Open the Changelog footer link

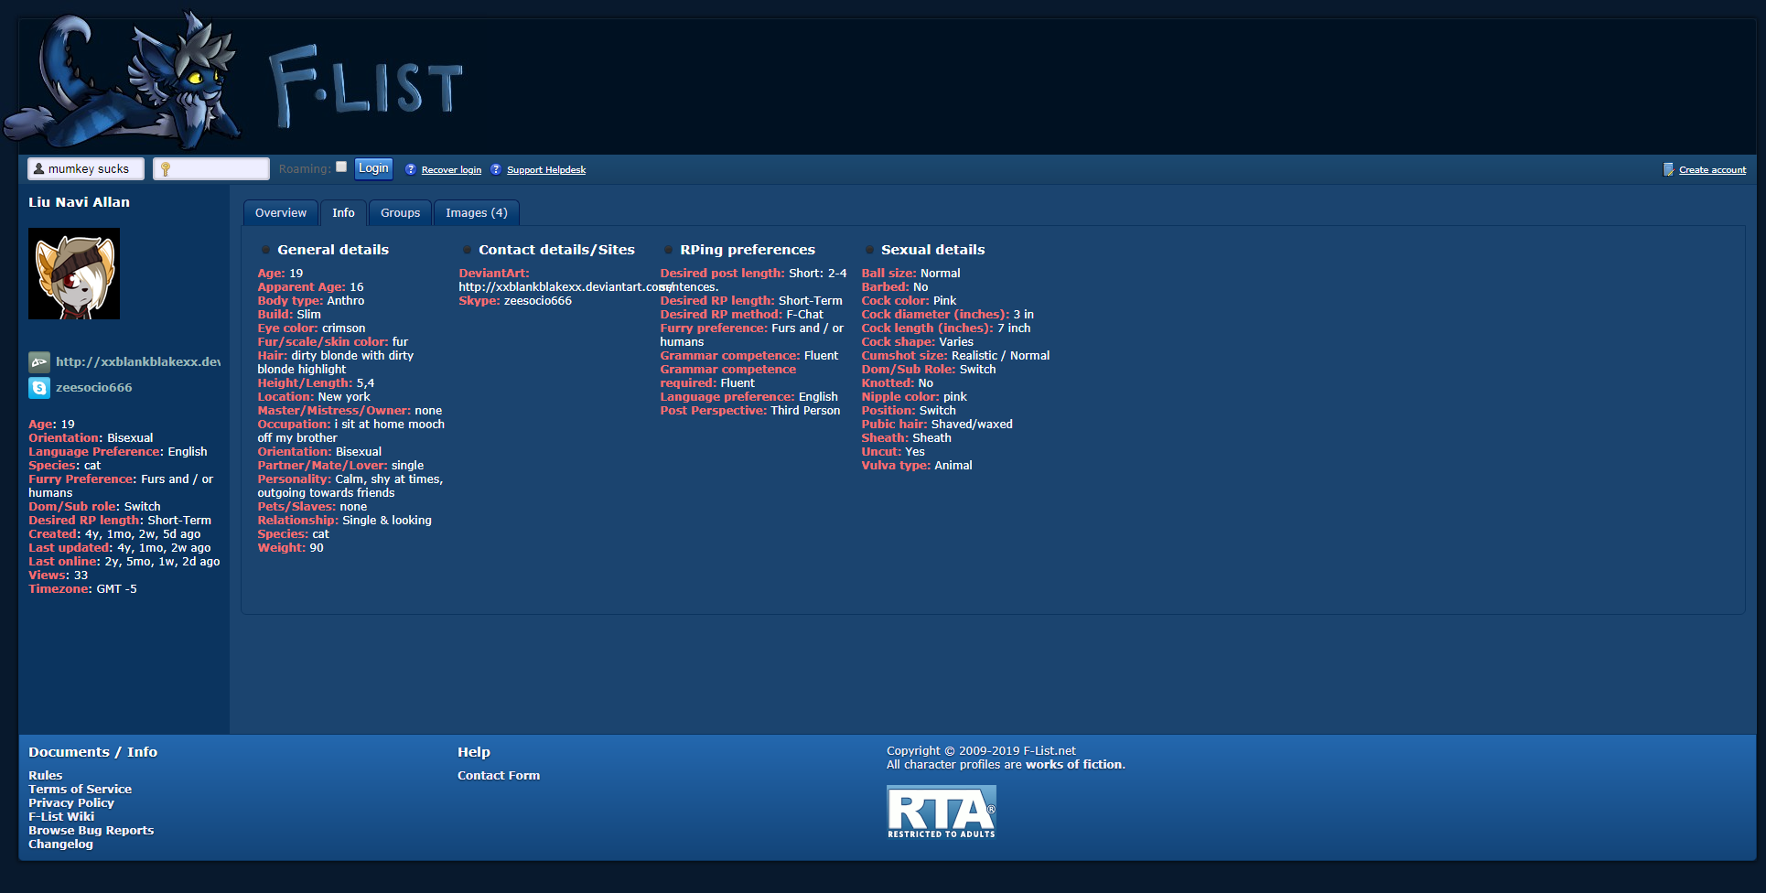click(x=60, y=845)
